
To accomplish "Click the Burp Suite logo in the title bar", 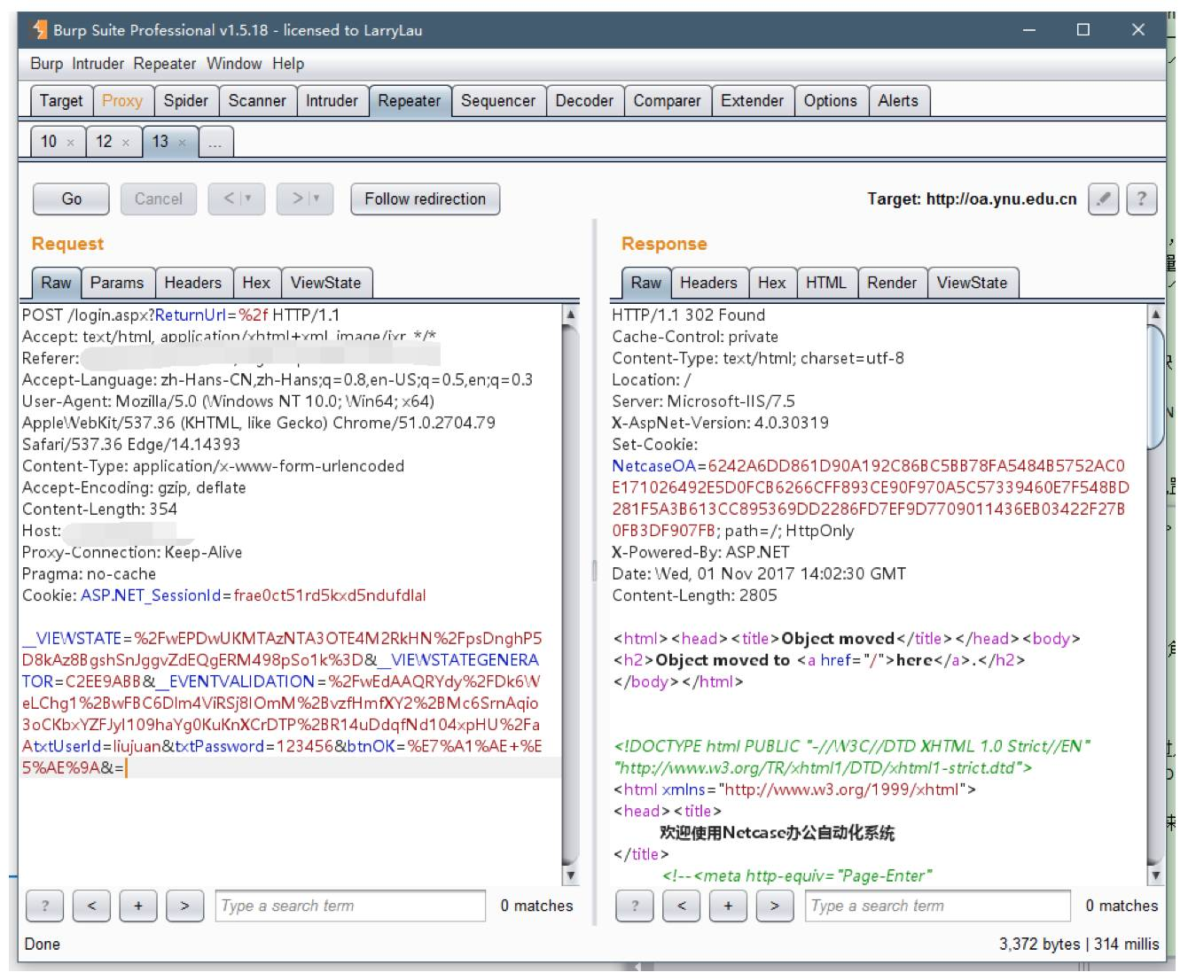I will click(x=39, y=30).
